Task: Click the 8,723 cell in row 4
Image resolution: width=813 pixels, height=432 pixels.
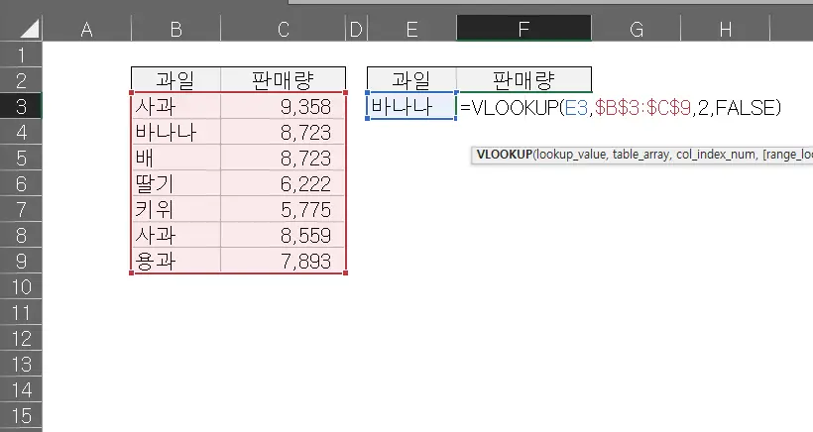Action: 284,132
